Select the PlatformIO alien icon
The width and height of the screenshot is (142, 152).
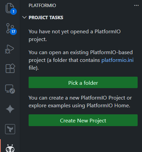tap(10, 148)
